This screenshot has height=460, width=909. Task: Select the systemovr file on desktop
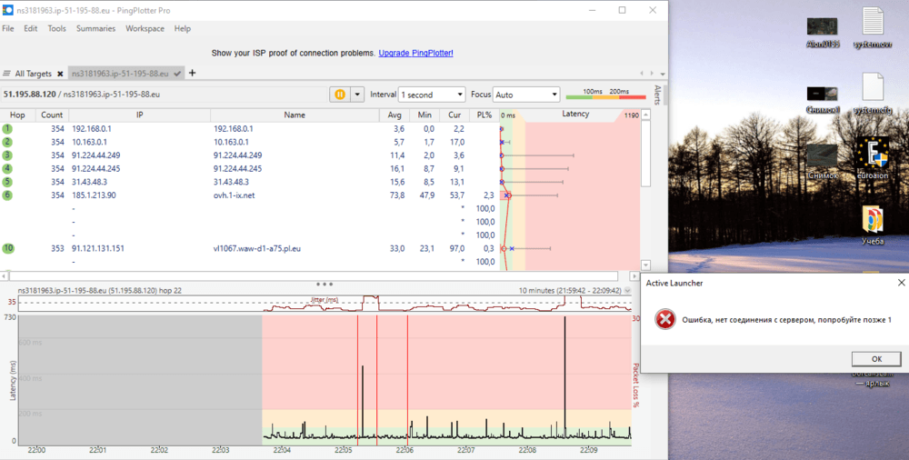point(872,27)
